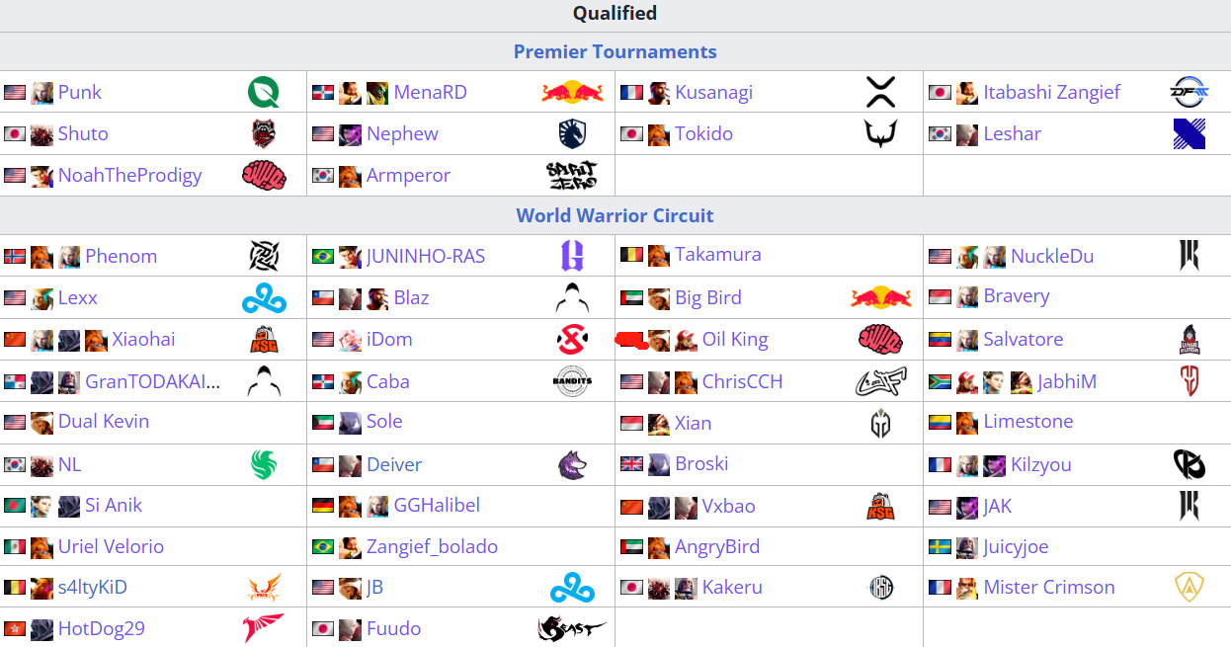Select the Spirit Zero logo next to Armperor

click(572, 176)
